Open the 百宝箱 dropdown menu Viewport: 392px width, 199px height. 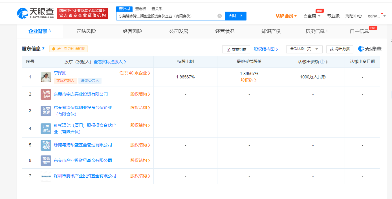[312, 16]
